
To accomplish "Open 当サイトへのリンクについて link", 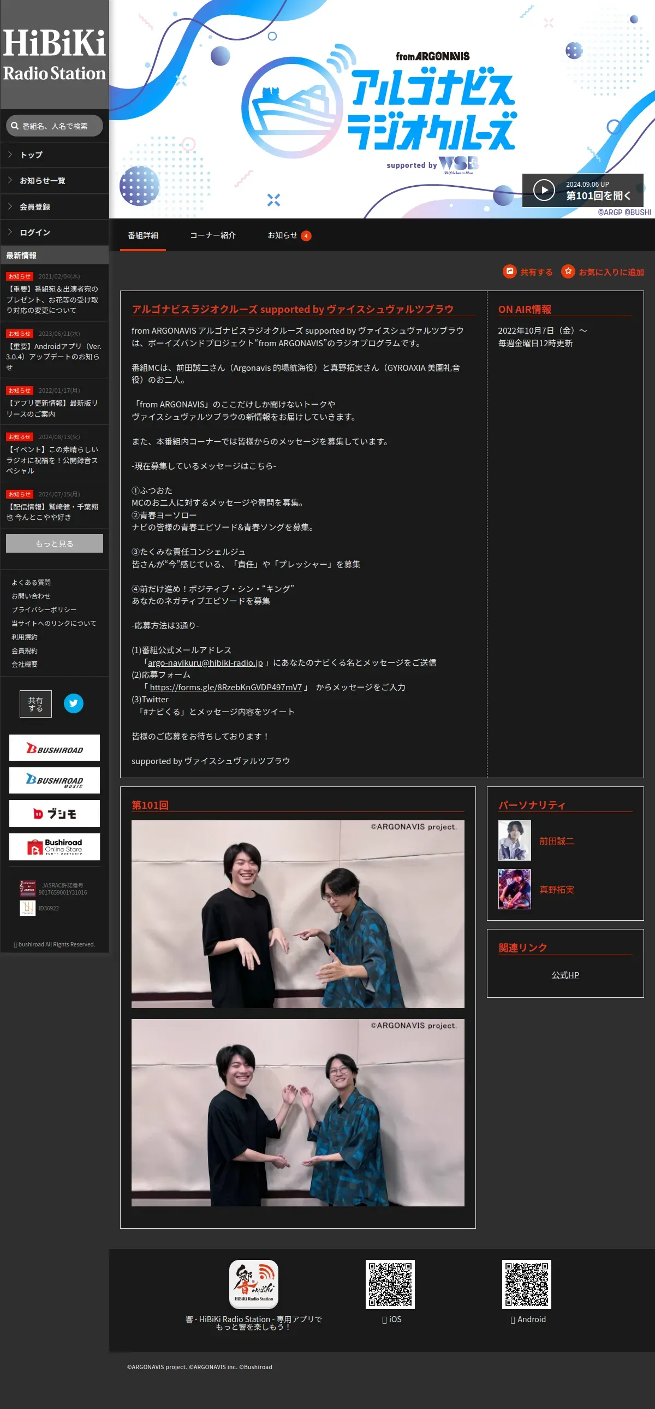I will click(54, 624).
